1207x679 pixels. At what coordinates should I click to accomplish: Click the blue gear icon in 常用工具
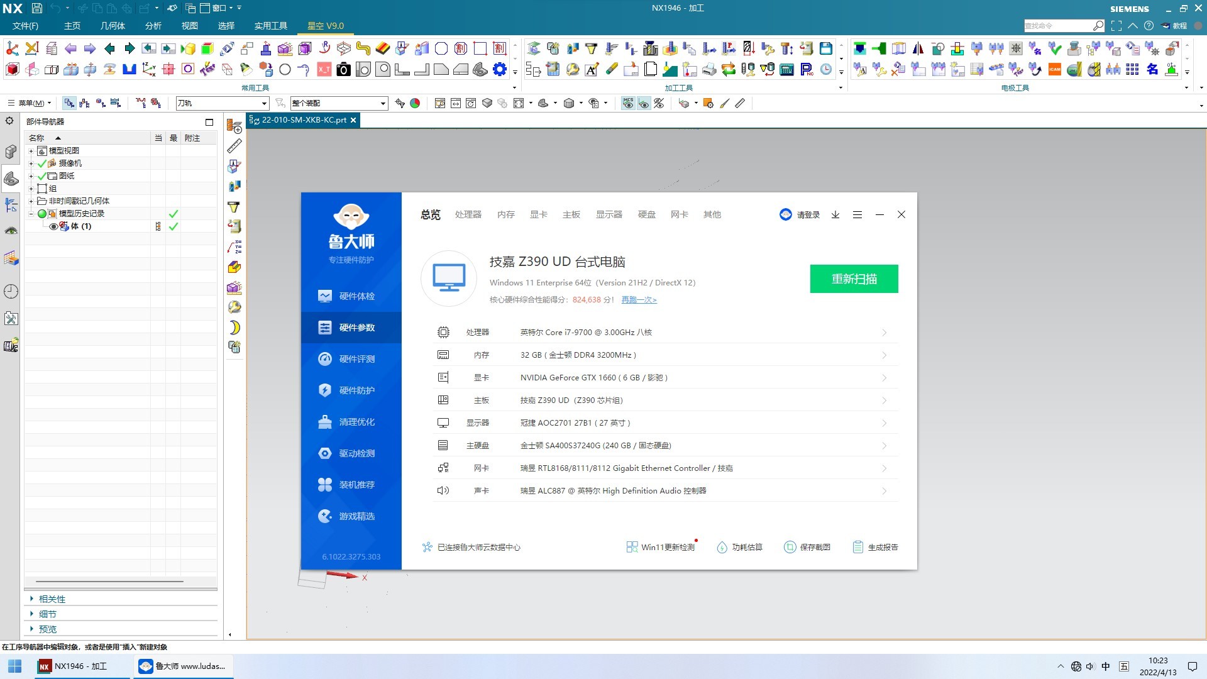[500, 69]
